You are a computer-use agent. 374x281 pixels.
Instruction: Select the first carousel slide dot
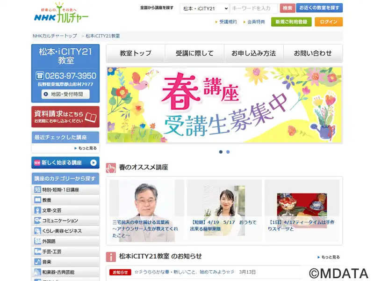pyautogui.click(x=221, y=152)
